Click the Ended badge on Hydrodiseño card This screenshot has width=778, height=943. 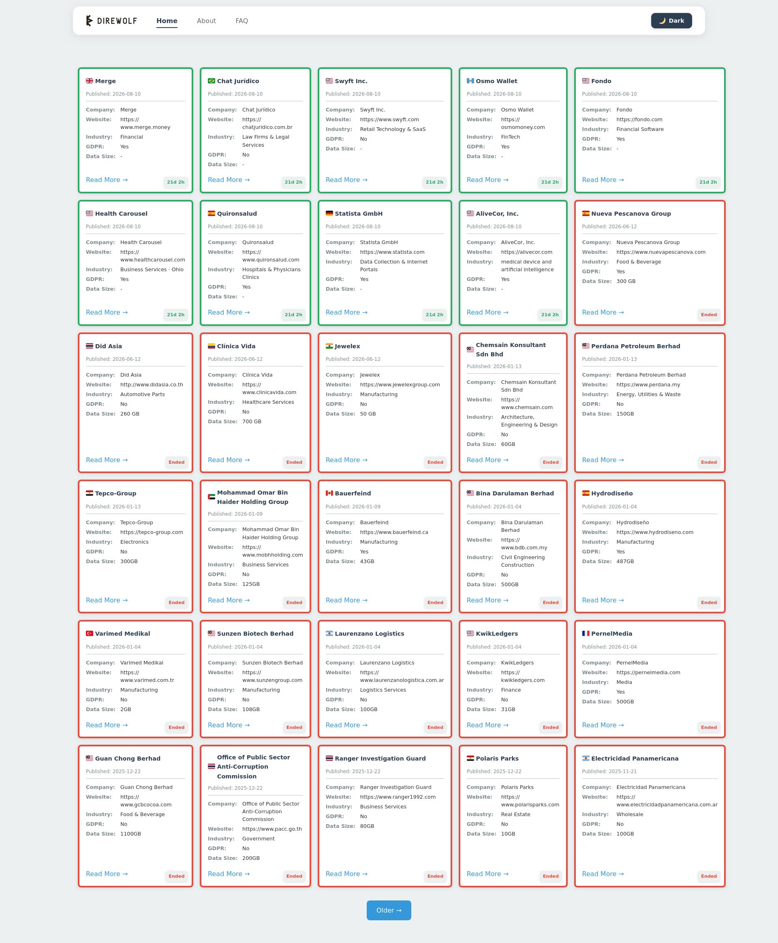709,603
